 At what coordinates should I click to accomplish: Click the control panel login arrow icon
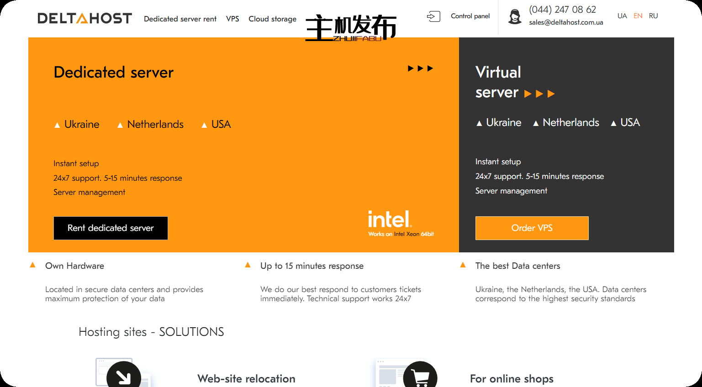[x=433, y=16]
